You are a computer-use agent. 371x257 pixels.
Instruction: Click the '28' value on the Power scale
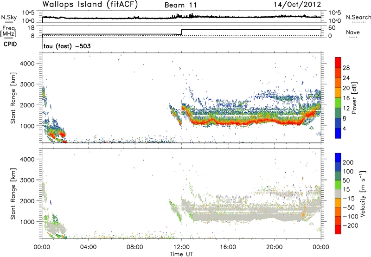(x=346, y=68)
